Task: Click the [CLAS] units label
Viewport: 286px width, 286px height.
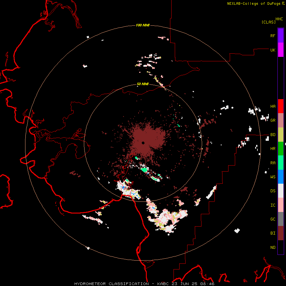Action: [x=269, y=22]
